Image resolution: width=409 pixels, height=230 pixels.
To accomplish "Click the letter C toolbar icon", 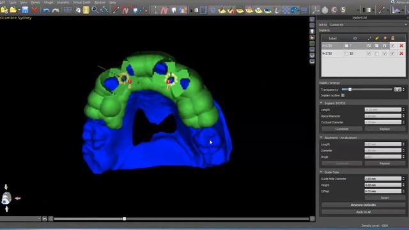I will point(334,10).
